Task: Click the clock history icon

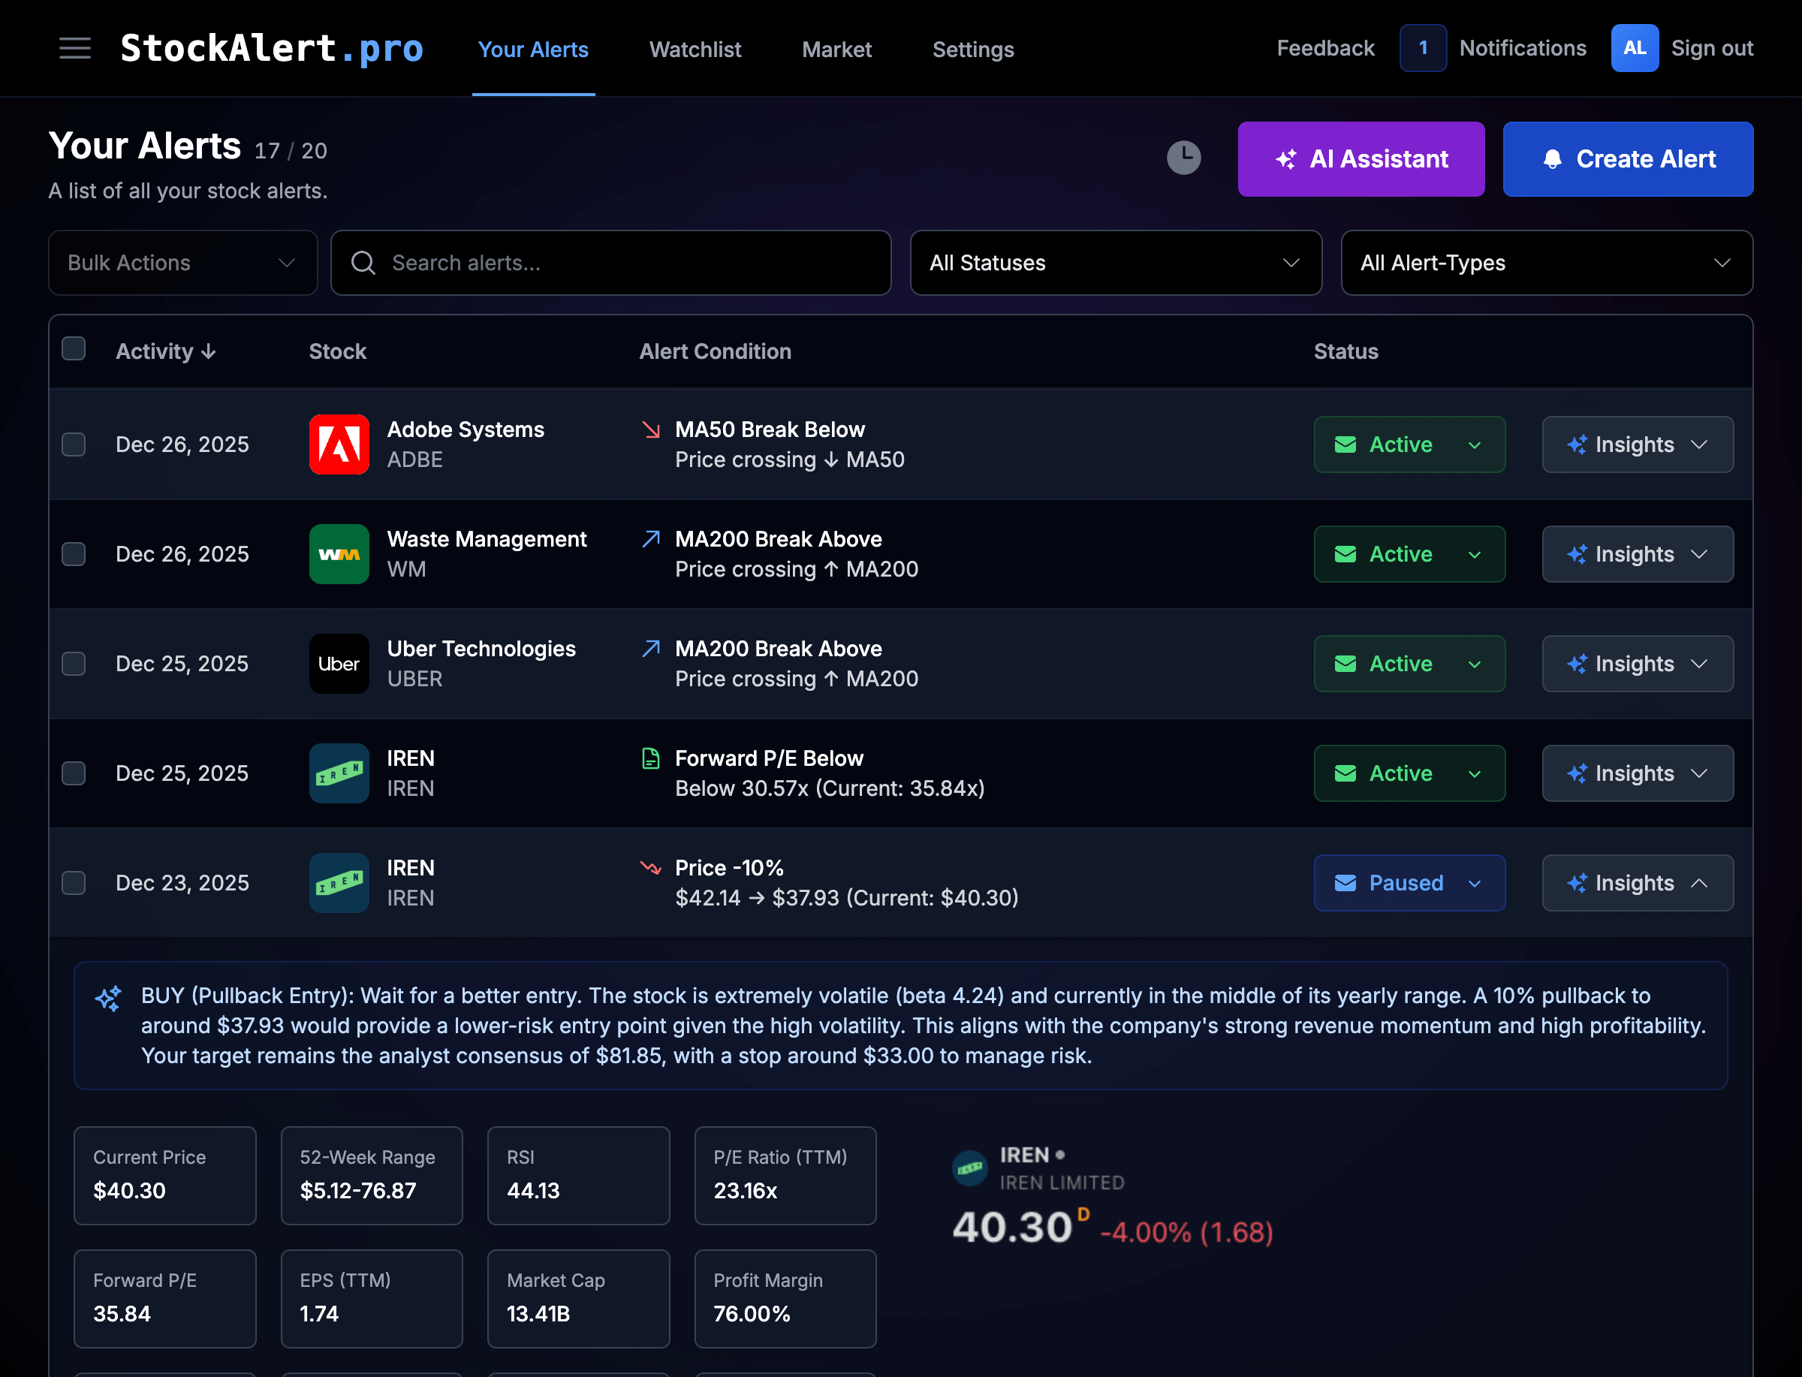Action: click(1183, 158)
